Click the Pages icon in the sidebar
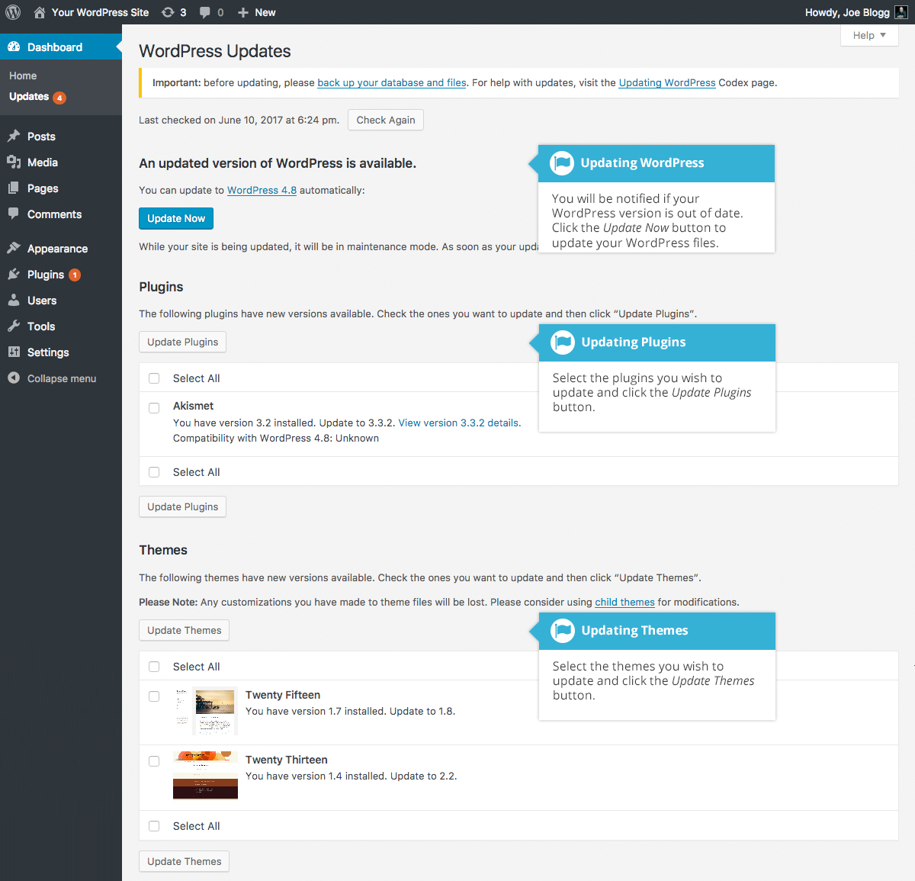 tap(14, 188)
